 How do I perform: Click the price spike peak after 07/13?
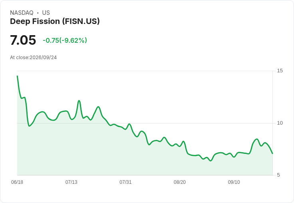click(x=79, y=101)
